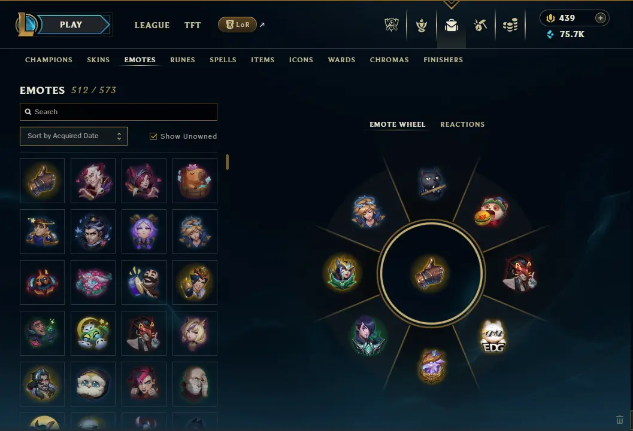Viewport: 633px width, 431px height.
Task: Open the Collection backpack icon
Action: coord(452,25)
